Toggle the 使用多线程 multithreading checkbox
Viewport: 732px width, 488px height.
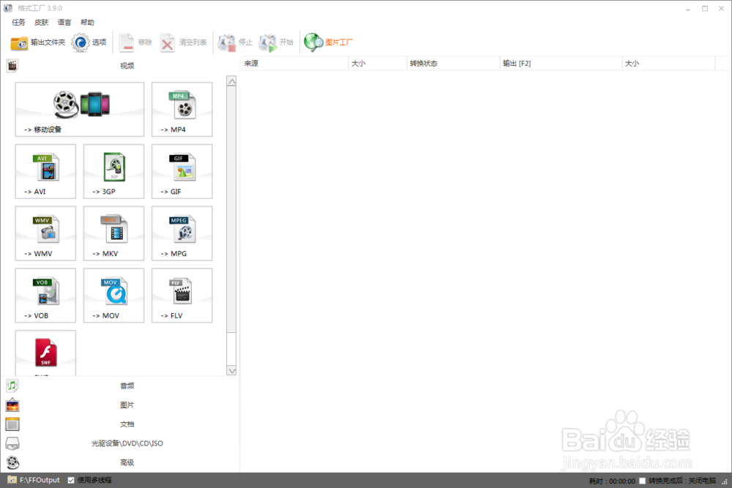pyautogui.click(x=71, y=480)
